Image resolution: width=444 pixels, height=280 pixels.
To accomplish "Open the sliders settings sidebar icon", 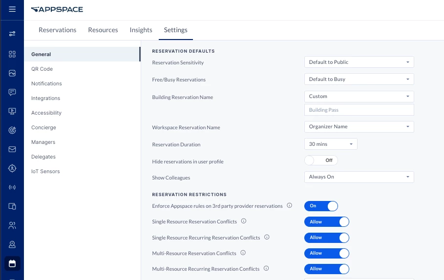I will pos(12,34).
